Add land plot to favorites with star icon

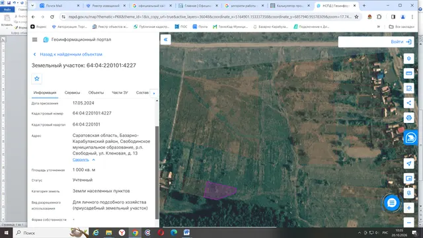tap(37, 79)
